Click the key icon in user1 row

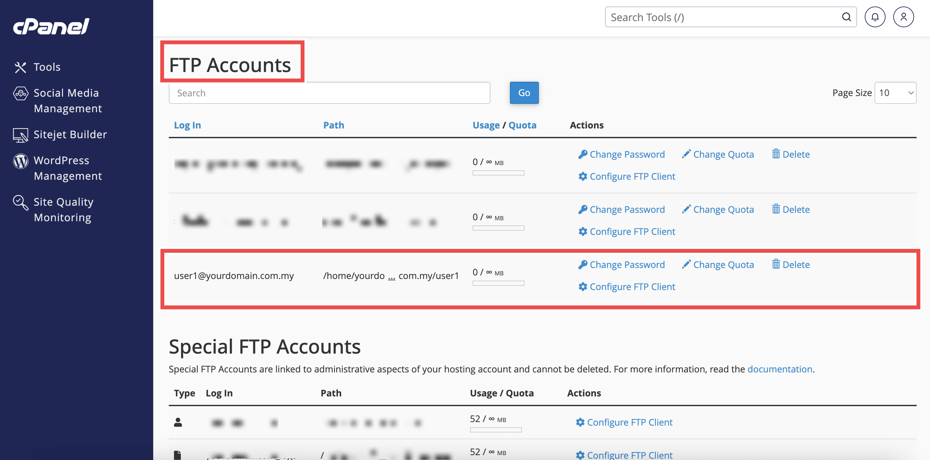(583, 264)
